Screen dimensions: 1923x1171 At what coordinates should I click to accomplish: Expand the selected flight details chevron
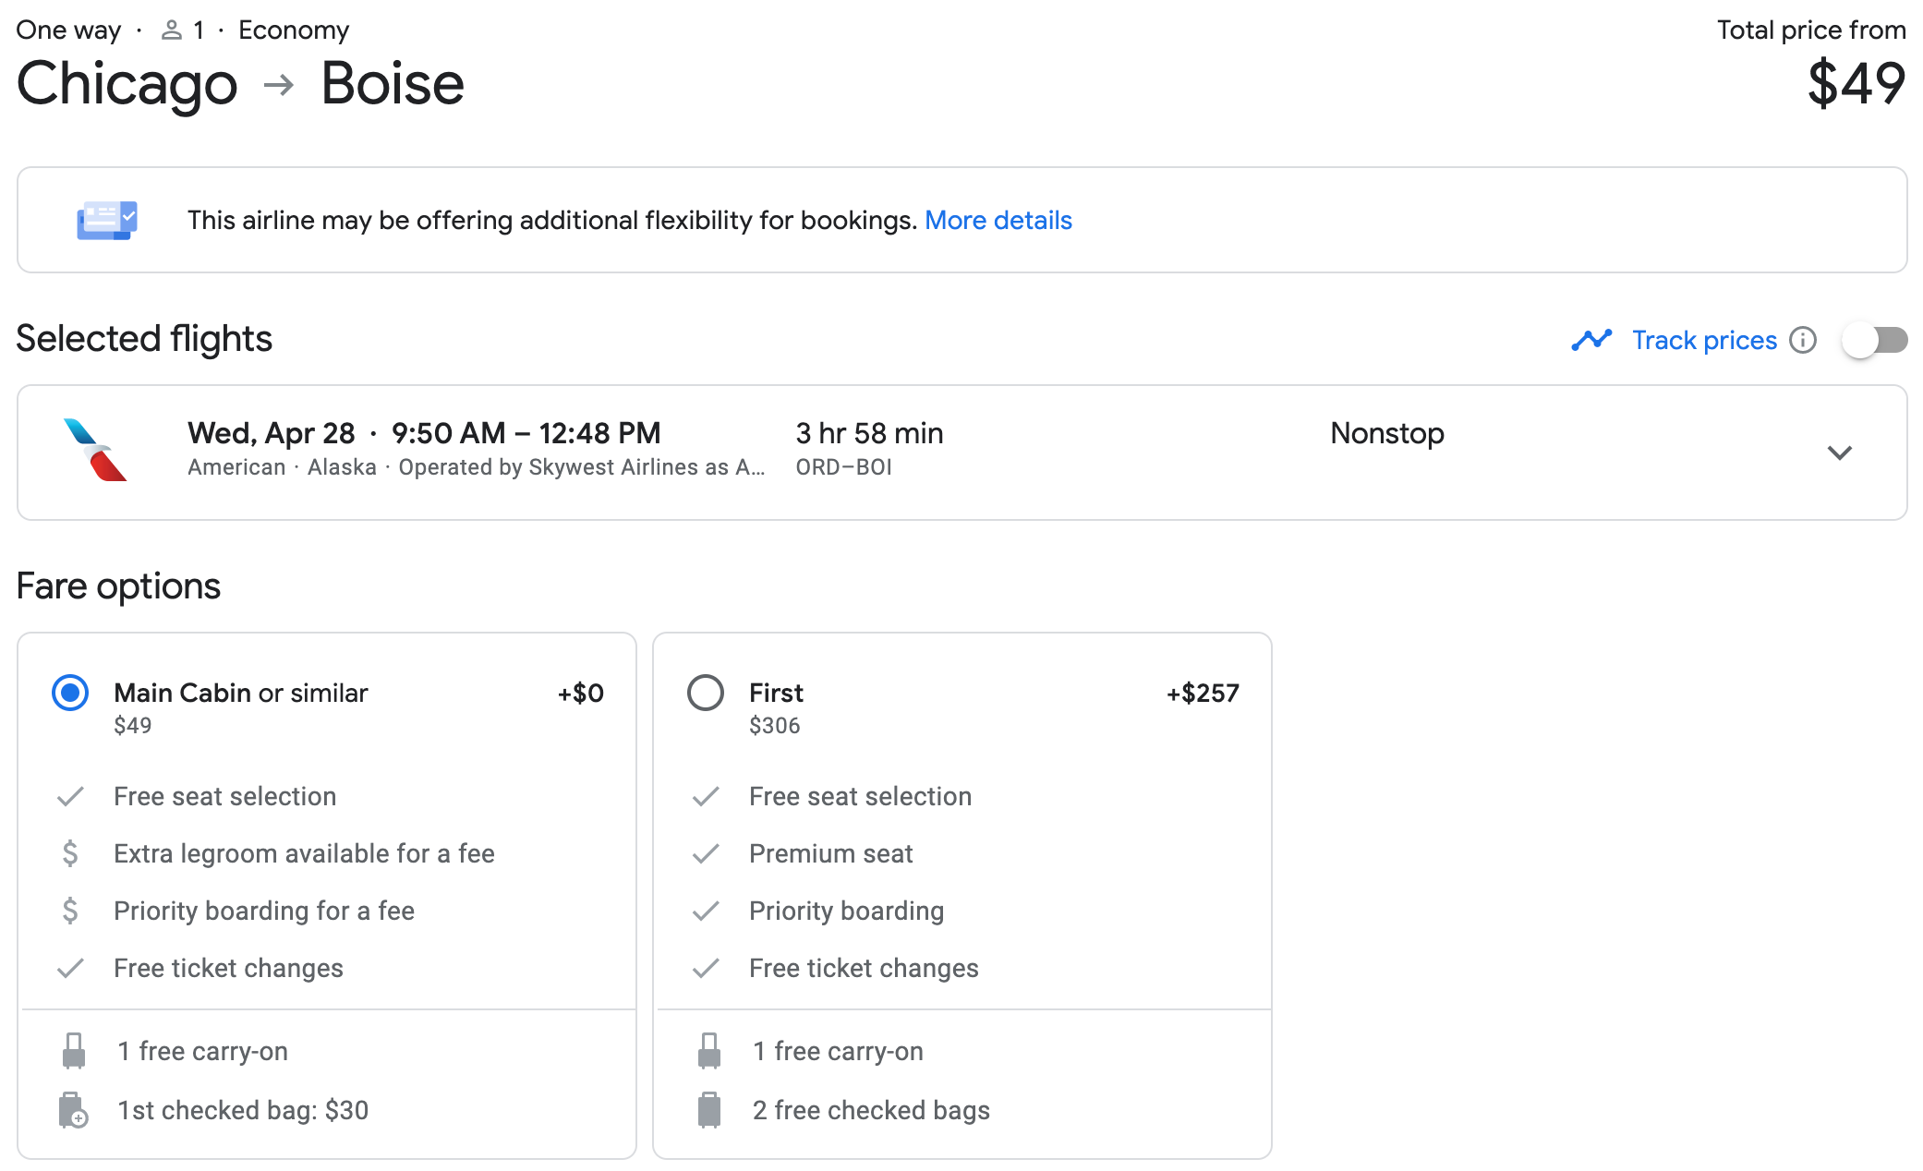point(1839,453)
